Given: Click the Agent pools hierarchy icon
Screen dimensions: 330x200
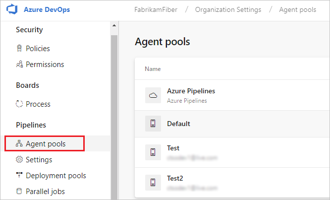Looking at the screenshot, I should coord(20,144).
